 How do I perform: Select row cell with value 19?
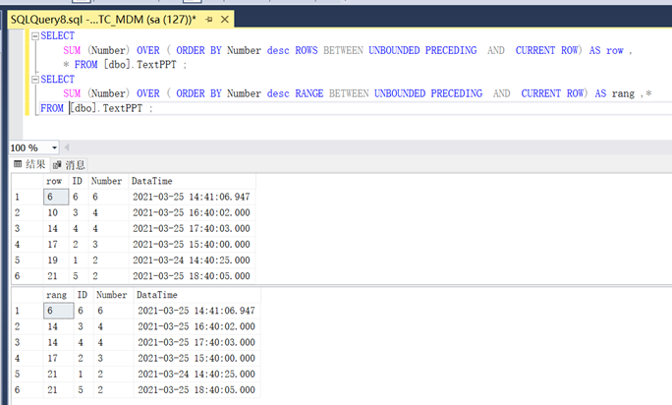coord(56,260)
